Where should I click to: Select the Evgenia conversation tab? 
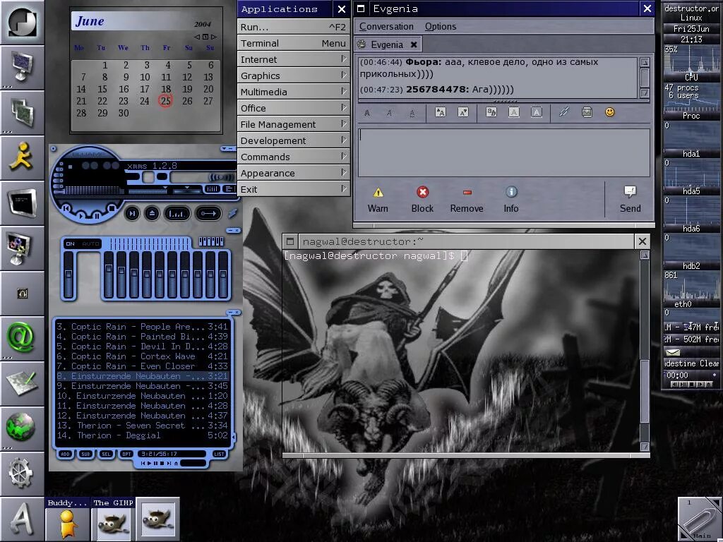pos(386,44)
